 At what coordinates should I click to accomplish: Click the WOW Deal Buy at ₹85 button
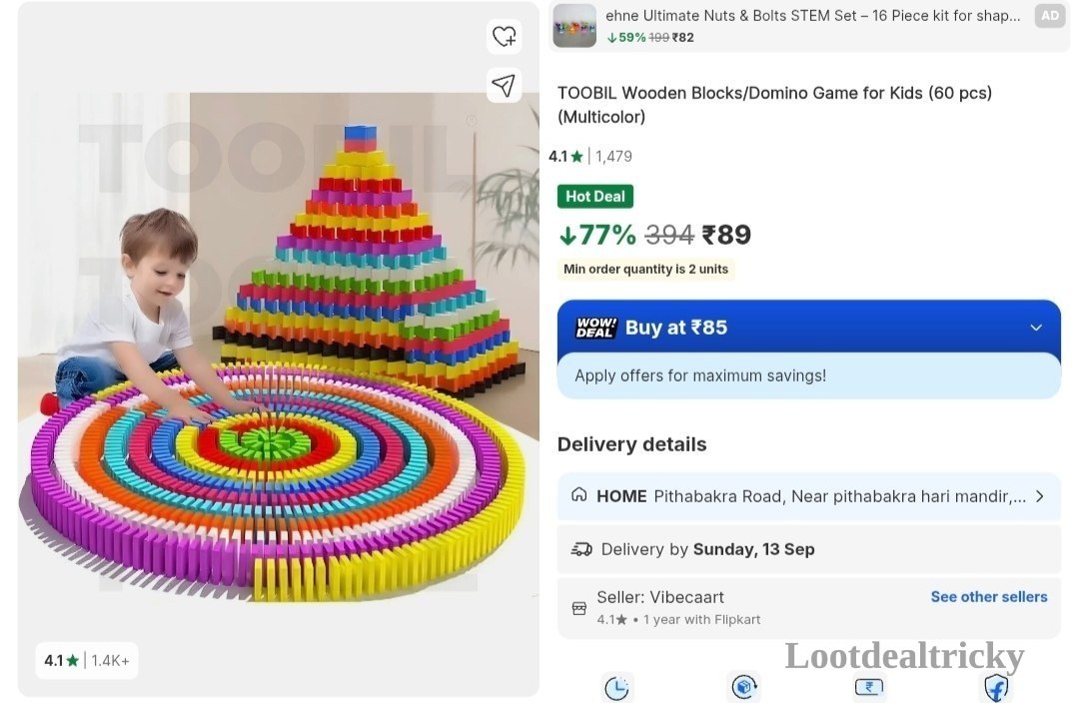point(808,328)
